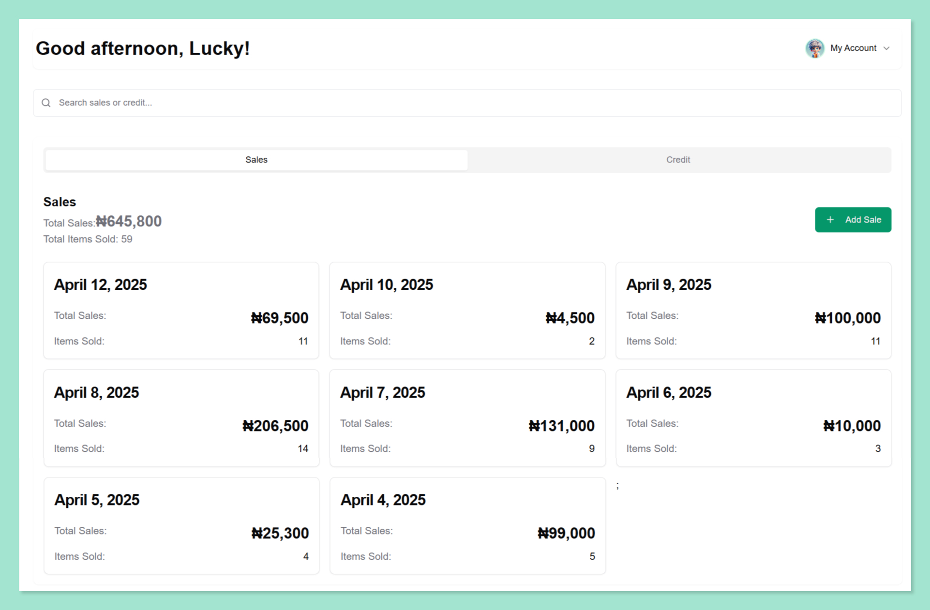Screen dimensions: 930x610
Task: Select the Sales tab
Action: tap(256, 160)
